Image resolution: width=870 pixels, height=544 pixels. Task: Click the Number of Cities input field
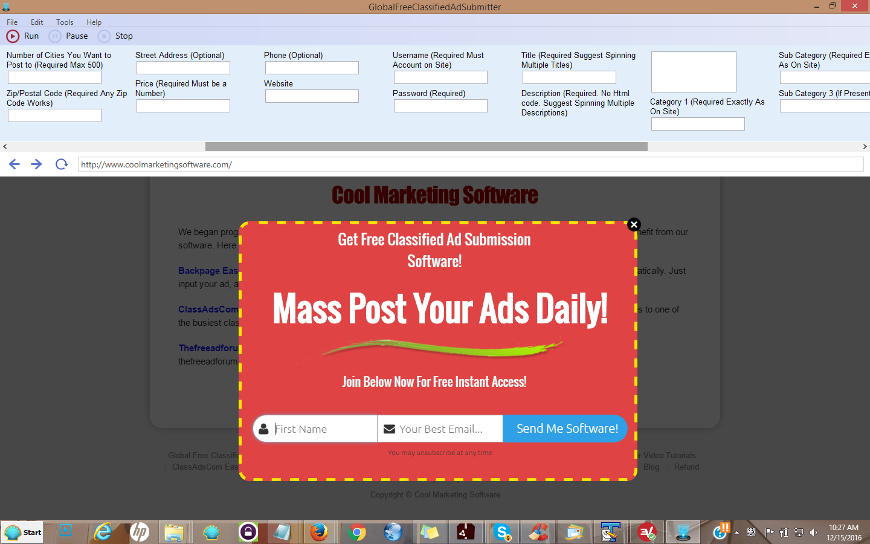click(54, 77)
